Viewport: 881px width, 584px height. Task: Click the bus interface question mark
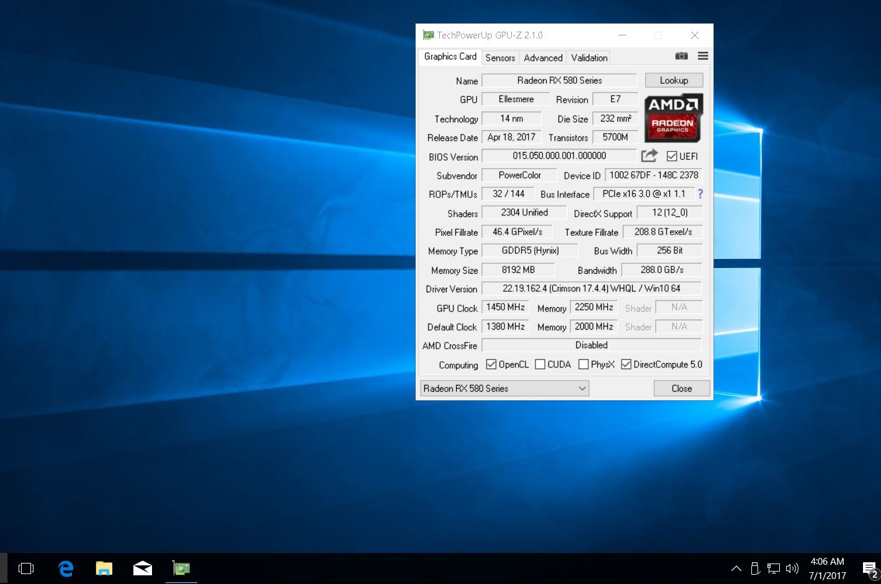point(700,194)
